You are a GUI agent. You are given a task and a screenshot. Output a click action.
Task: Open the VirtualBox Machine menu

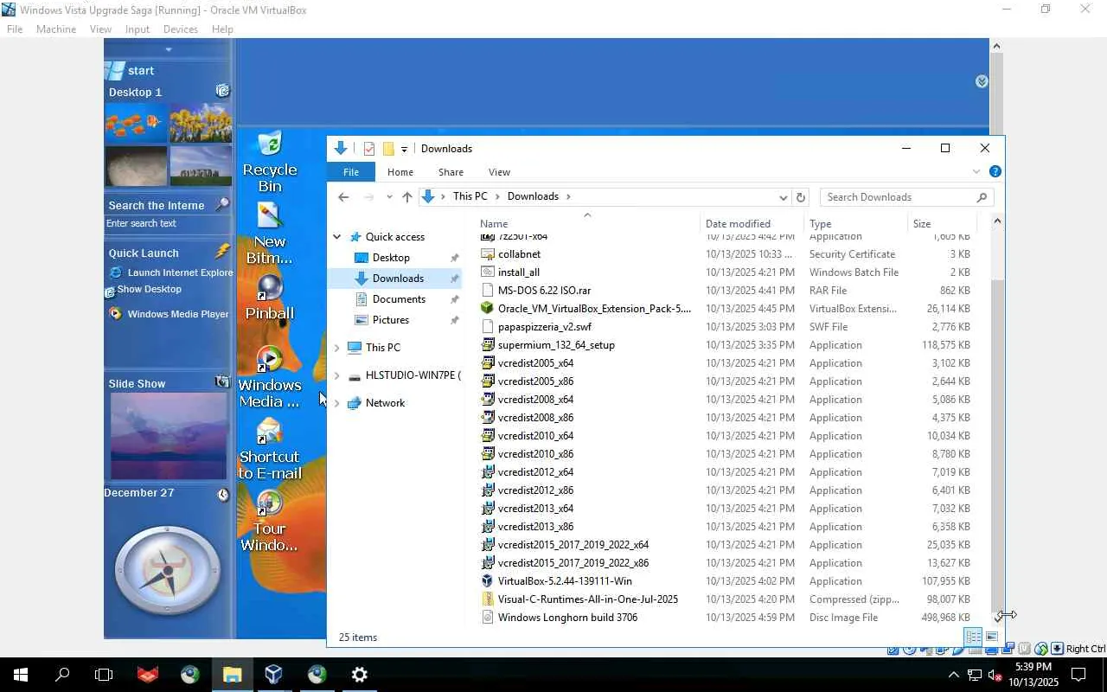tap(56, 29)
